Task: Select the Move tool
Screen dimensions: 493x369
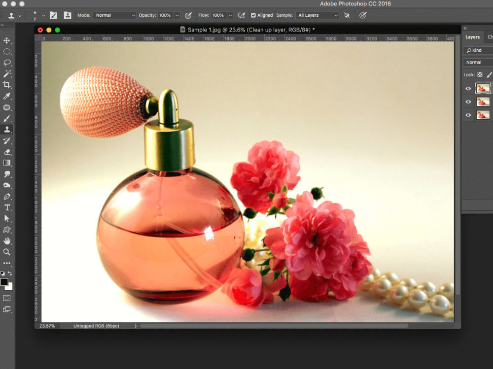Action: point(6,40)
